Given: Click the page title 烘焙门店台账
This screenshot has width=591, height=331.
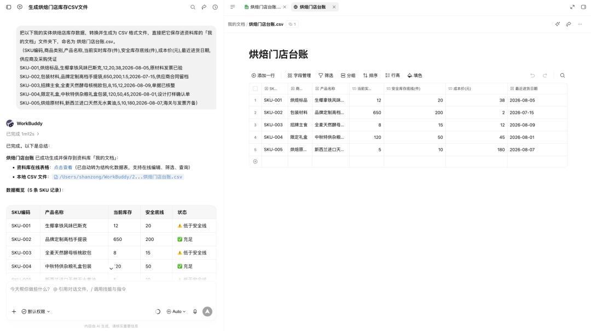Looking at the screenshot, I should (278, 54).
